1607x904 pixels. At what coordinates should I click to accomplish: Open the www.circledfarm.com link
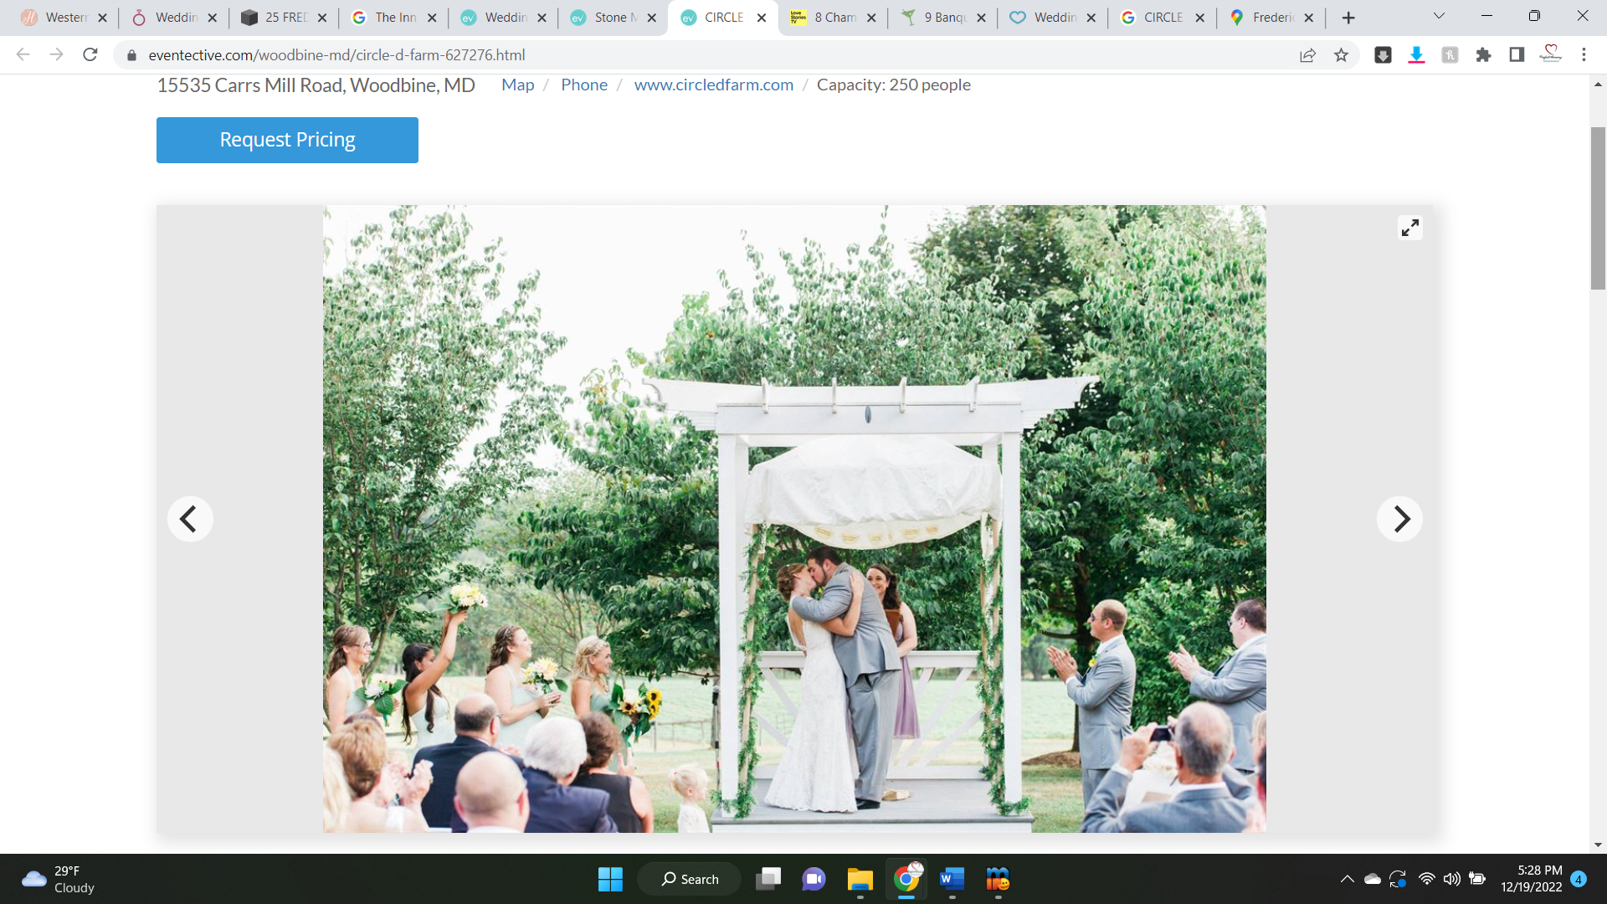pos(713,85)
